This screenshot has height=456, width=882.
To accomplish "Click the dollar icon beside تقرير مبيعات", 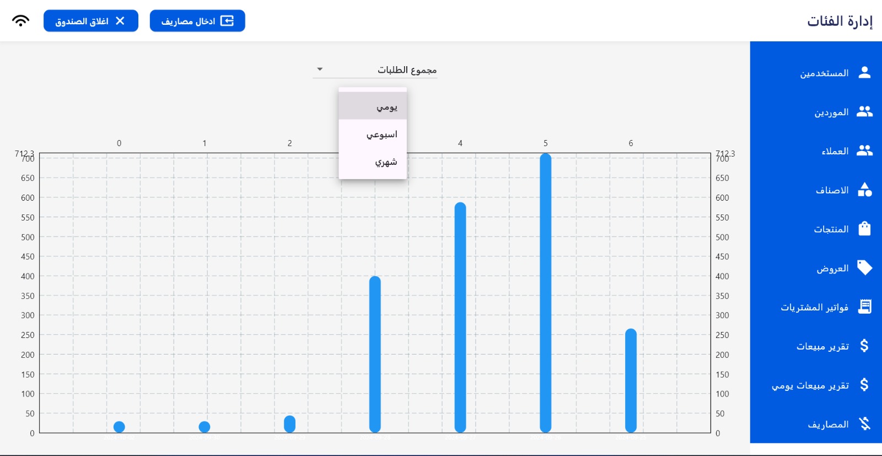I will click(x=864, y=346).
